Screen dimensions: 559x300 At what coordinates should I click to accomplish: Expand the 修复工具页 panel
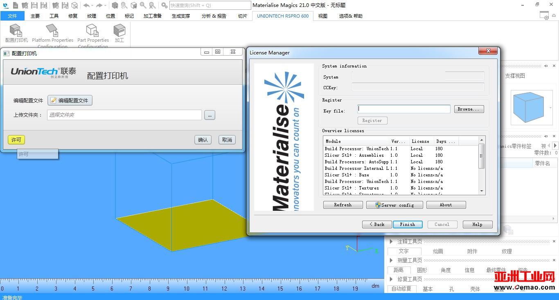pyautogui.click(x=391, y=279)
